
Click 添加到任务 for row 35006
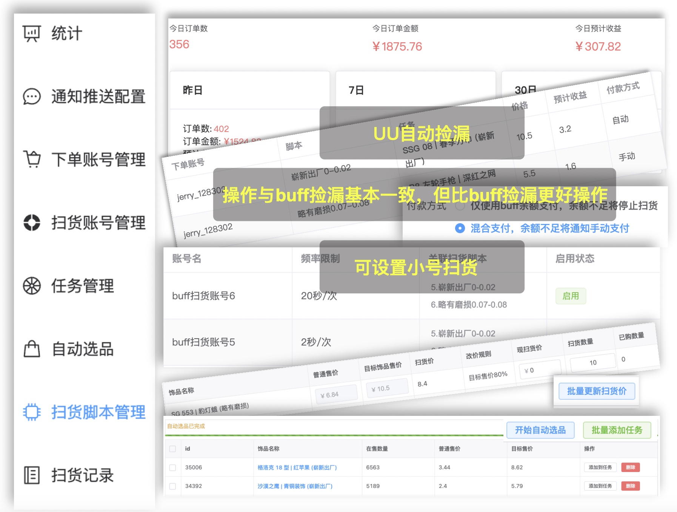[x=600, y=468]
